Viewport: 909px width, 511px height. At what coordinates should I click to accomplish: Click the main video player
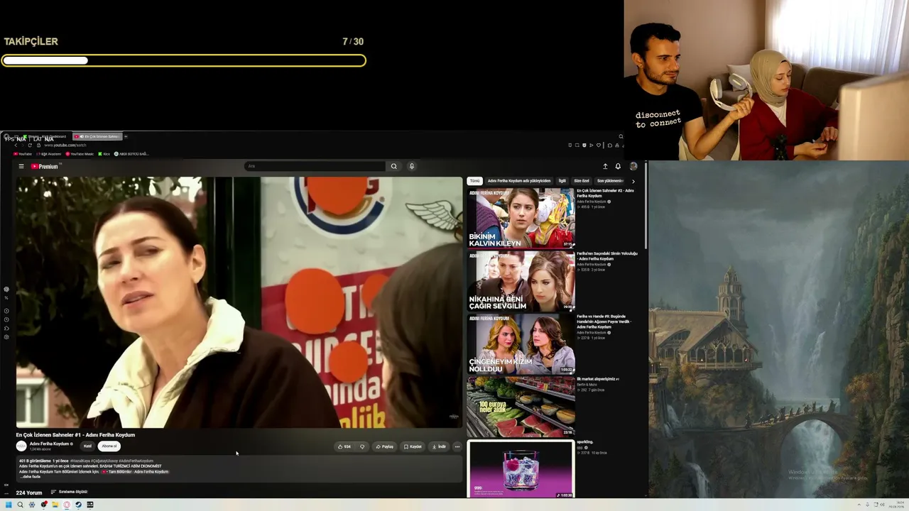pyautogui.click(x=239, y=302)
